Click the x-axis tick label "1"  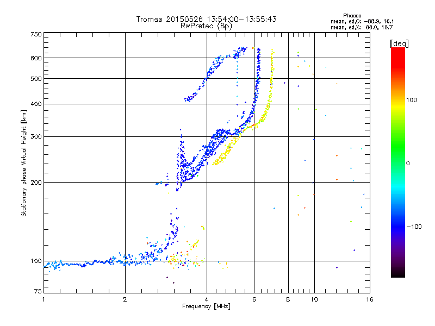click(x=43, y=299)
